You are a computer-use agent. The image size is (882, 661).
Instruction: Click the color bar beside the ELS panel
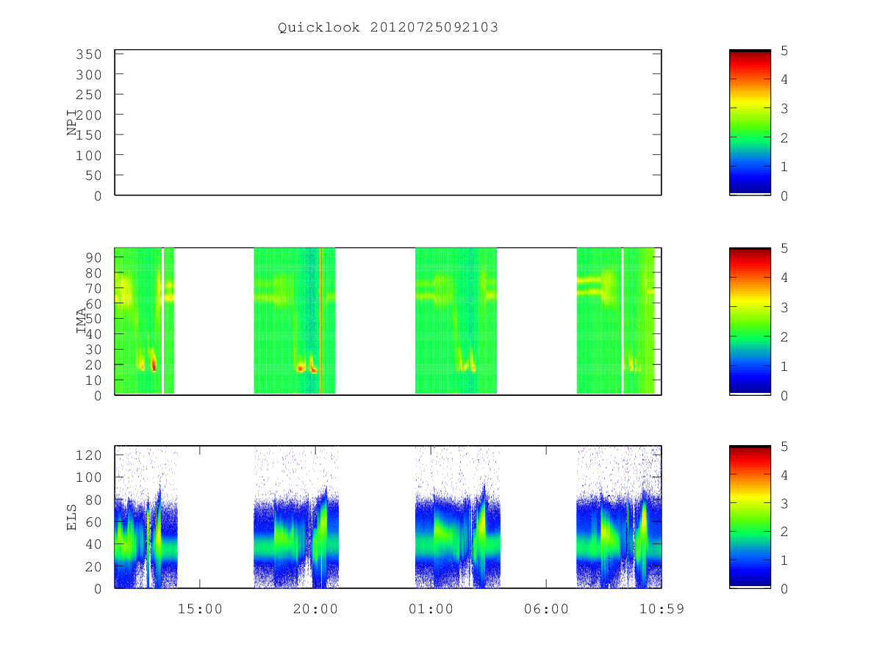coord(750,517)
